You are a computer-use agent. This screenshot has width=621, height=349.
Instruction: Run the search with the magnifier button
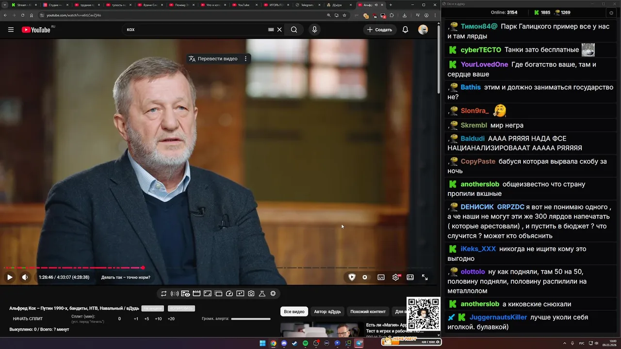pos(294,30)
